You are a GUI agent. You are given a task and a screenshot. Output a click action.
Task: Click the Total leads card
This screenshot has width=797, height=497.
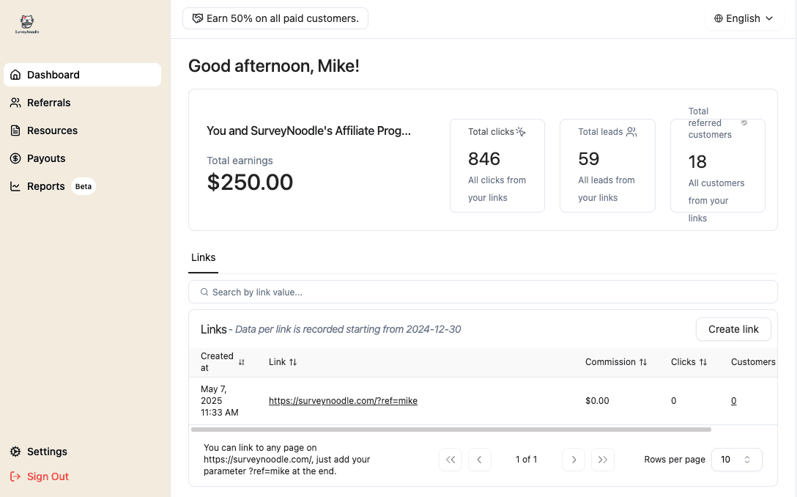[607, 166]
